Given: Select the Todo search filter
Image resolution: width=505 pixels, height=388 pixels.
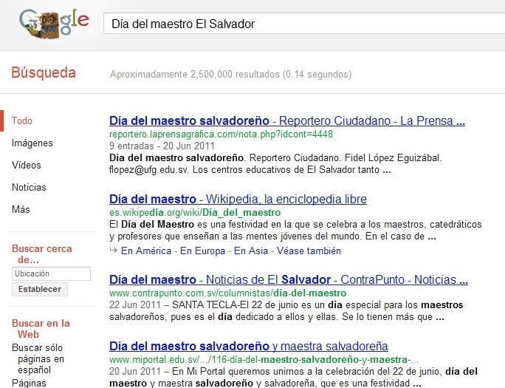Looking at the screenshot, I should 22,121.
